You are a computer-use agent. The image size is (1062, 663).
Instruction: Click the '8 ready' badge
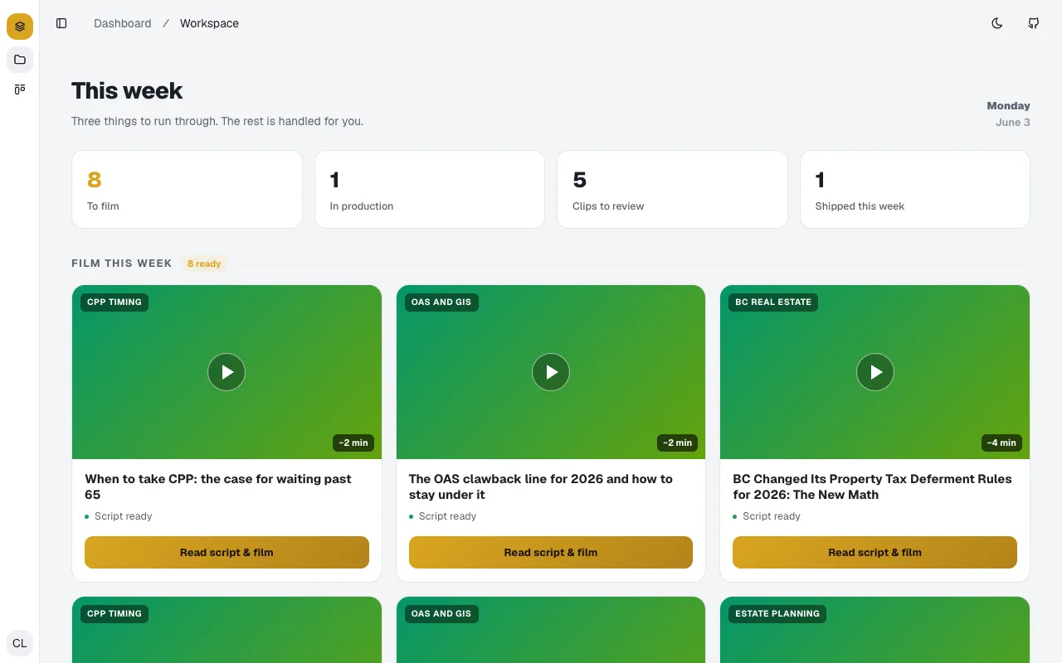point(204,264)
